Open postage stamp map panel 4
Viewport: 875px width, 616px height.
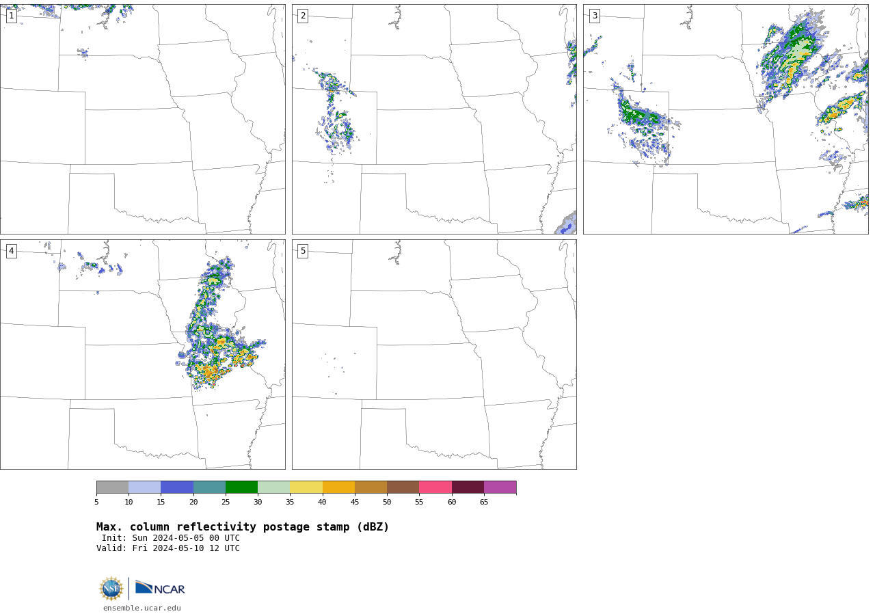142,354
